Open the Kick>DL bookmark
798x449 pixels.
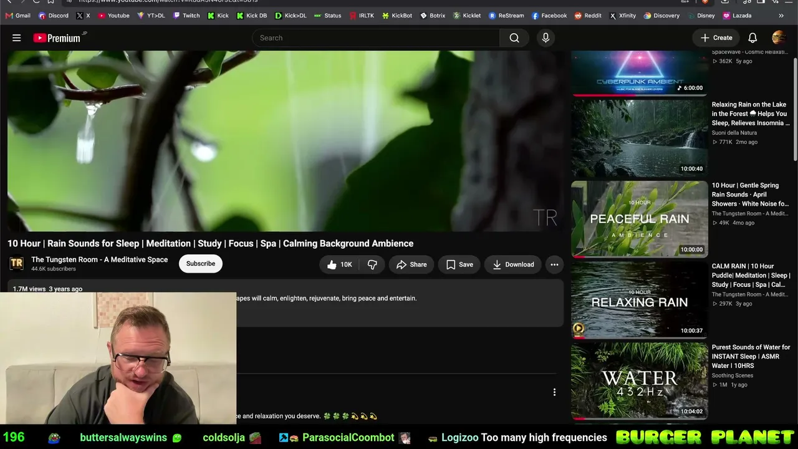coord(291,16)
